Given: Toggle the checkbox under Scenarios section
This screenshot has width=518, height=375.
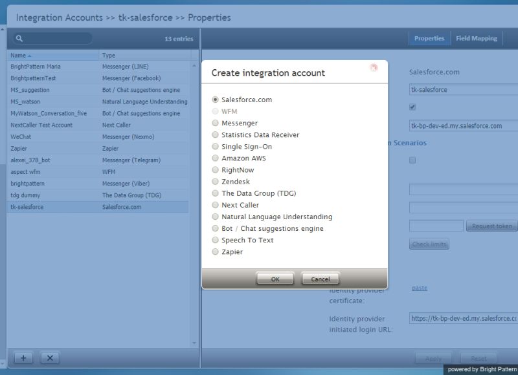Looking at the screenshot, I should (412, 160).
